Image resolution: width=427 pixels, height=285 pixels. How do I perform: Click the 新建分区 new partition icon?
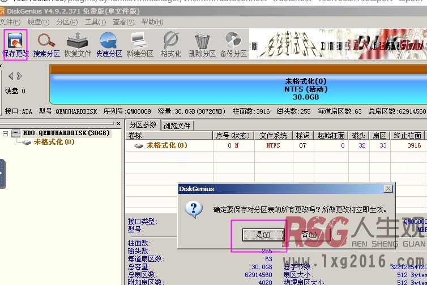point(140,45)
